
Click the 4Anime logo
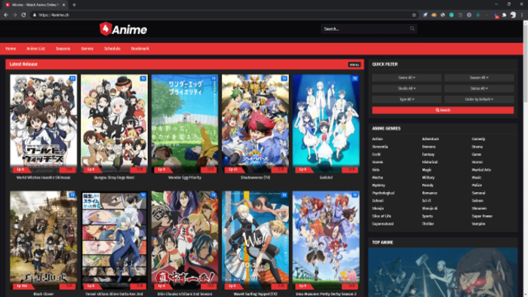(123, 29)
